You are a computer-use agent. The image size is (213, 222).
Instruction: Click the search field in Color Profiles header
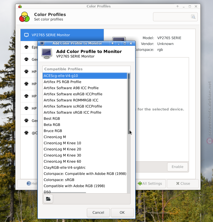(175, 17)
